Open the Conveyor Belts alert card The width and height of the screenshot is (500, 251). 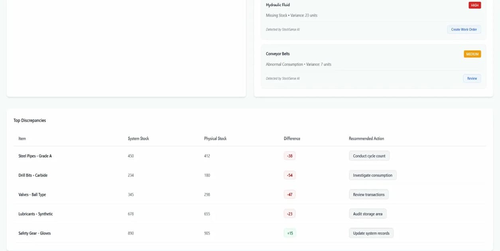click(x=373, y=66)
